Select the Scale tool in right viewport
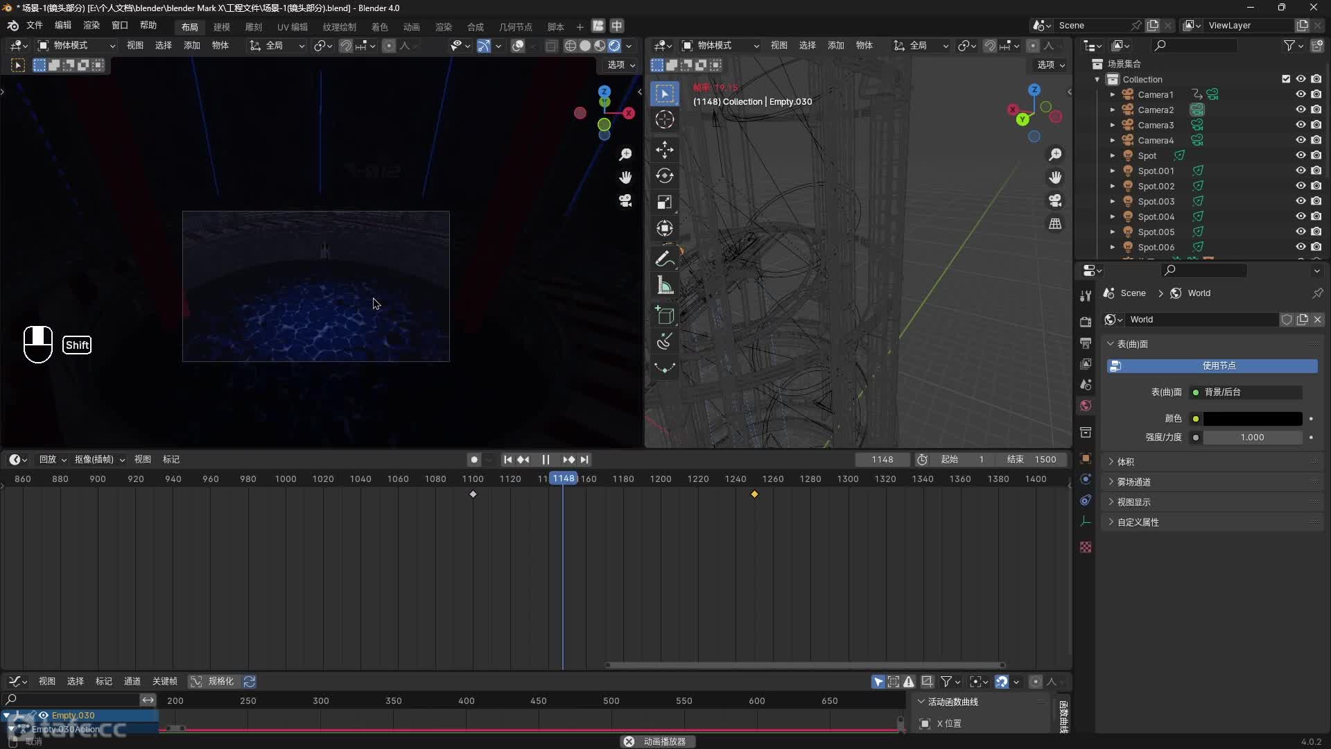1331x749 pixels. tap(664, 202)
